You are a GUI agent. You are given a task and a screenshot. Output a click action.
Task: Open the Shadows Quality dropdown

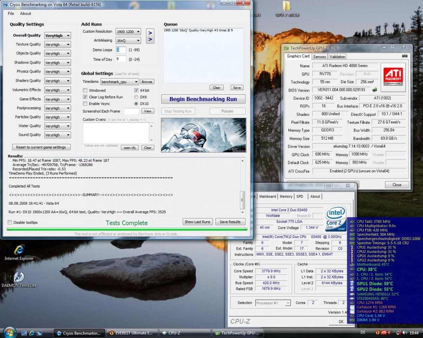point(57,62)
